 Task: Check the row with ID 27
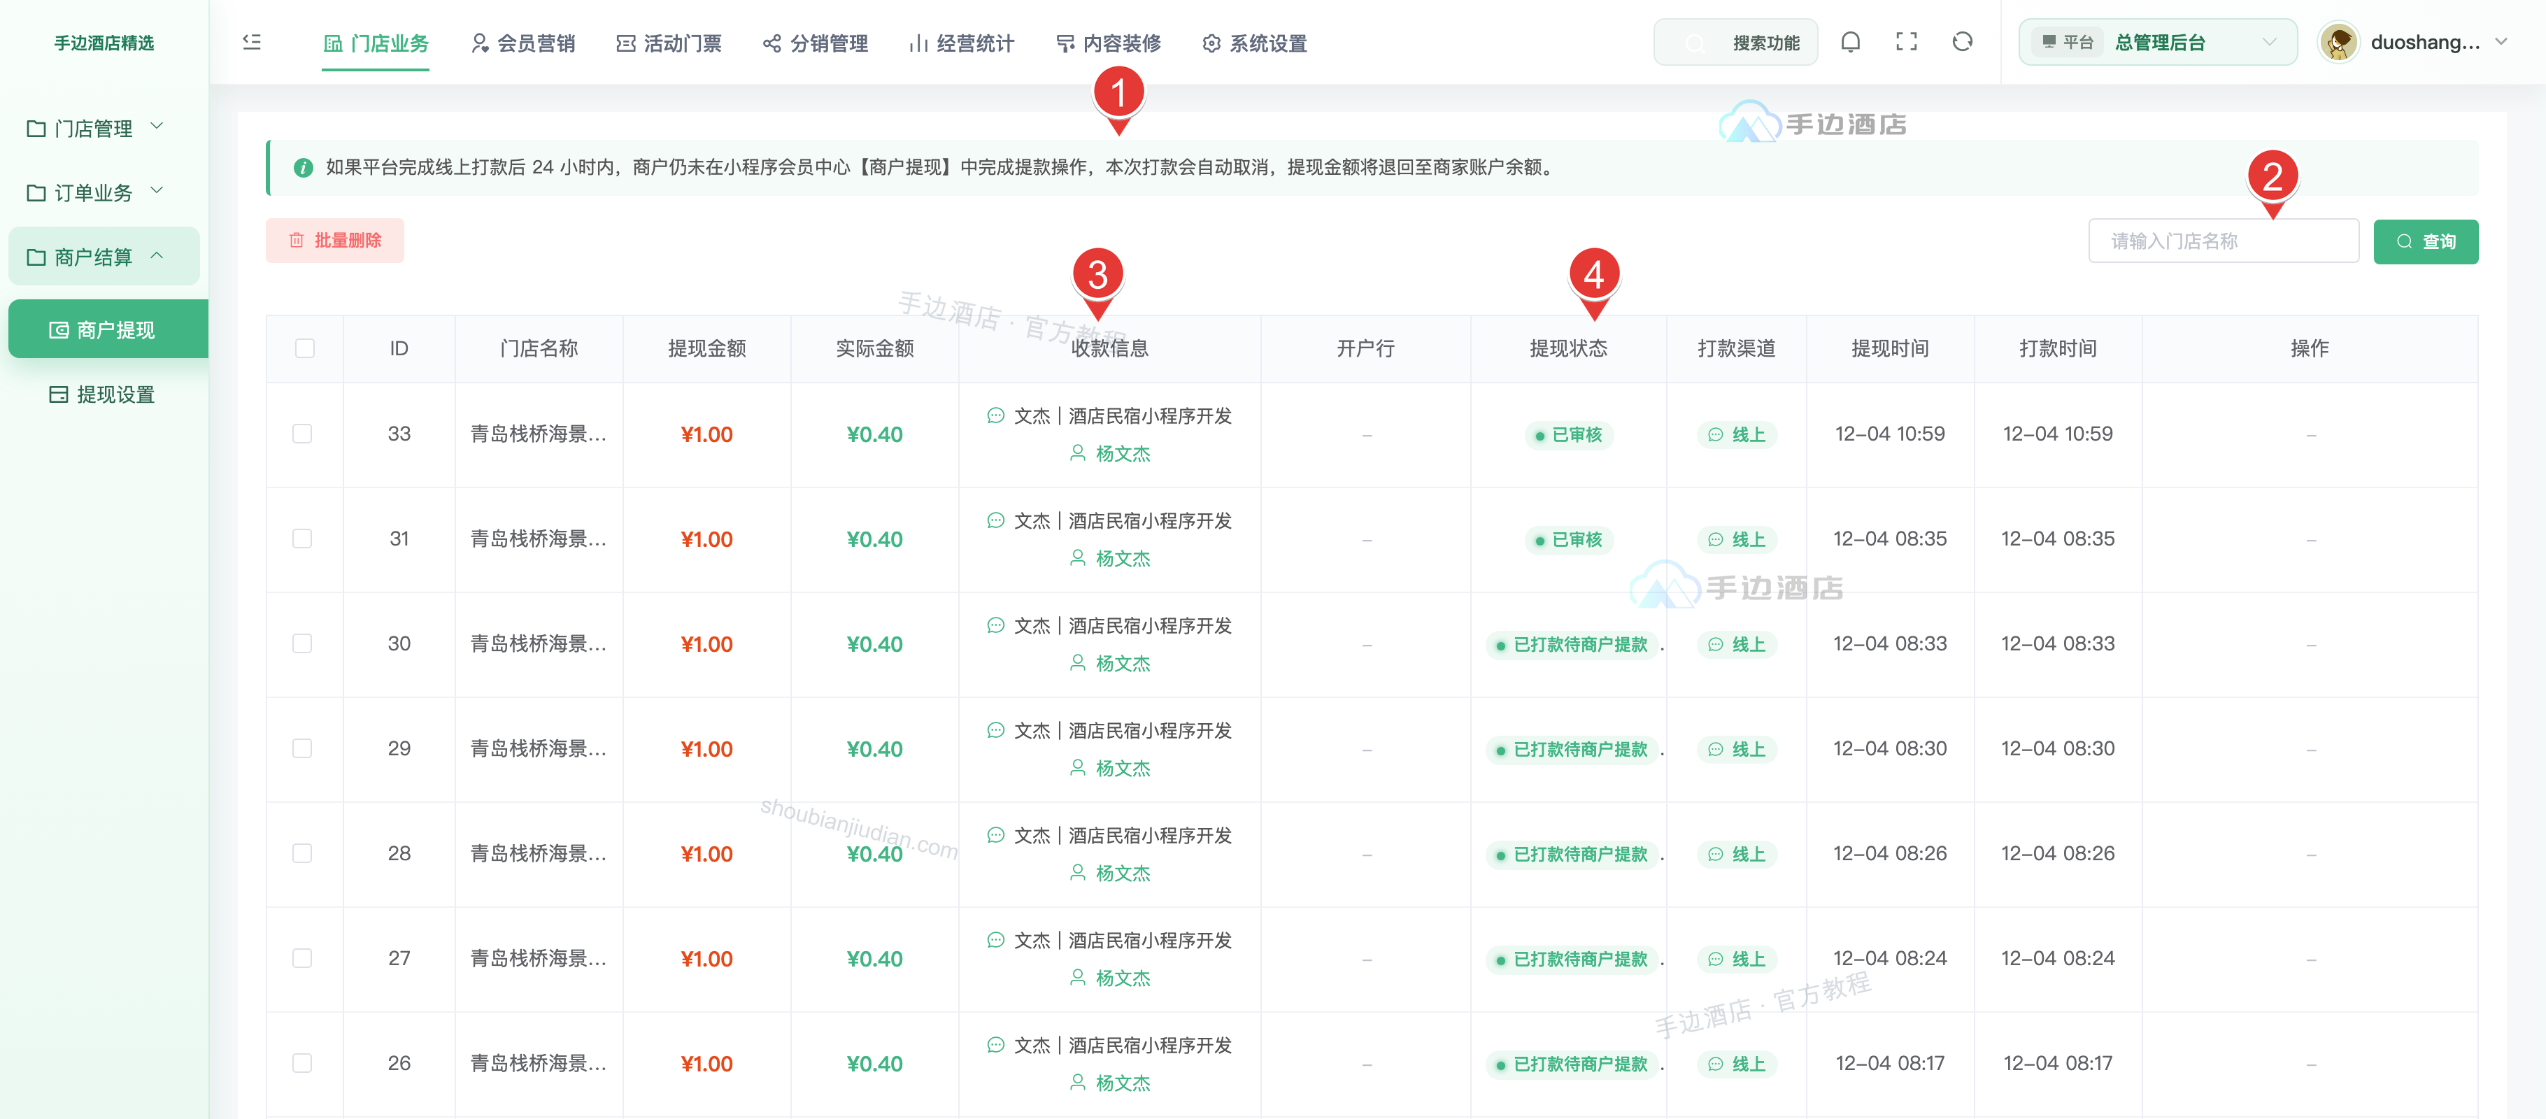[302, 958]
